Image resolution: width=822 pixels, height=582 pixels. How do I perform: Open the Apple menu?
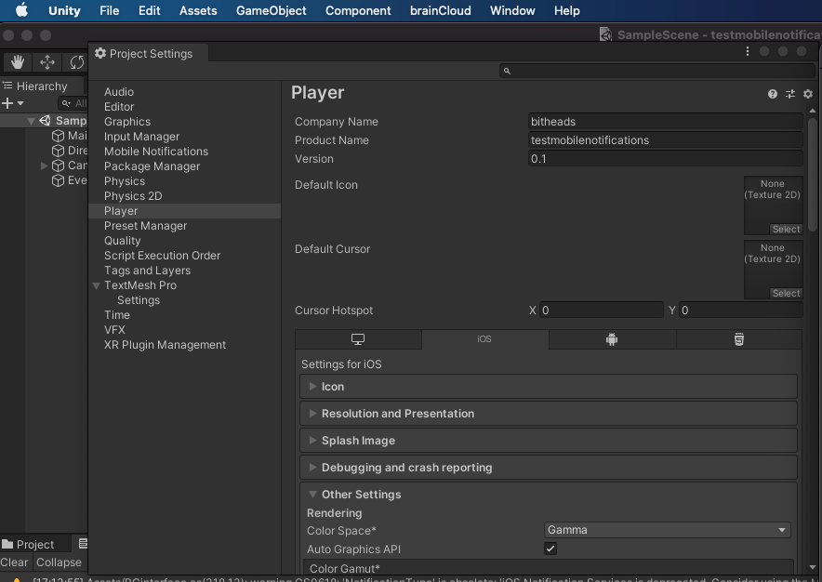pos(21,10)
